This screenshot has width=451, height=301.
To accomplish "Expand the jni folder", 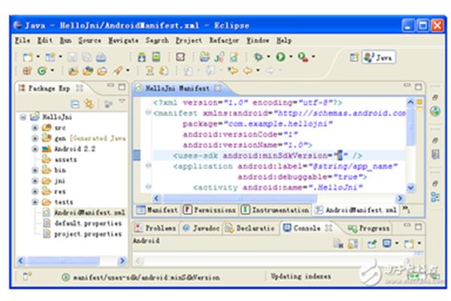I will click(35, 181).
